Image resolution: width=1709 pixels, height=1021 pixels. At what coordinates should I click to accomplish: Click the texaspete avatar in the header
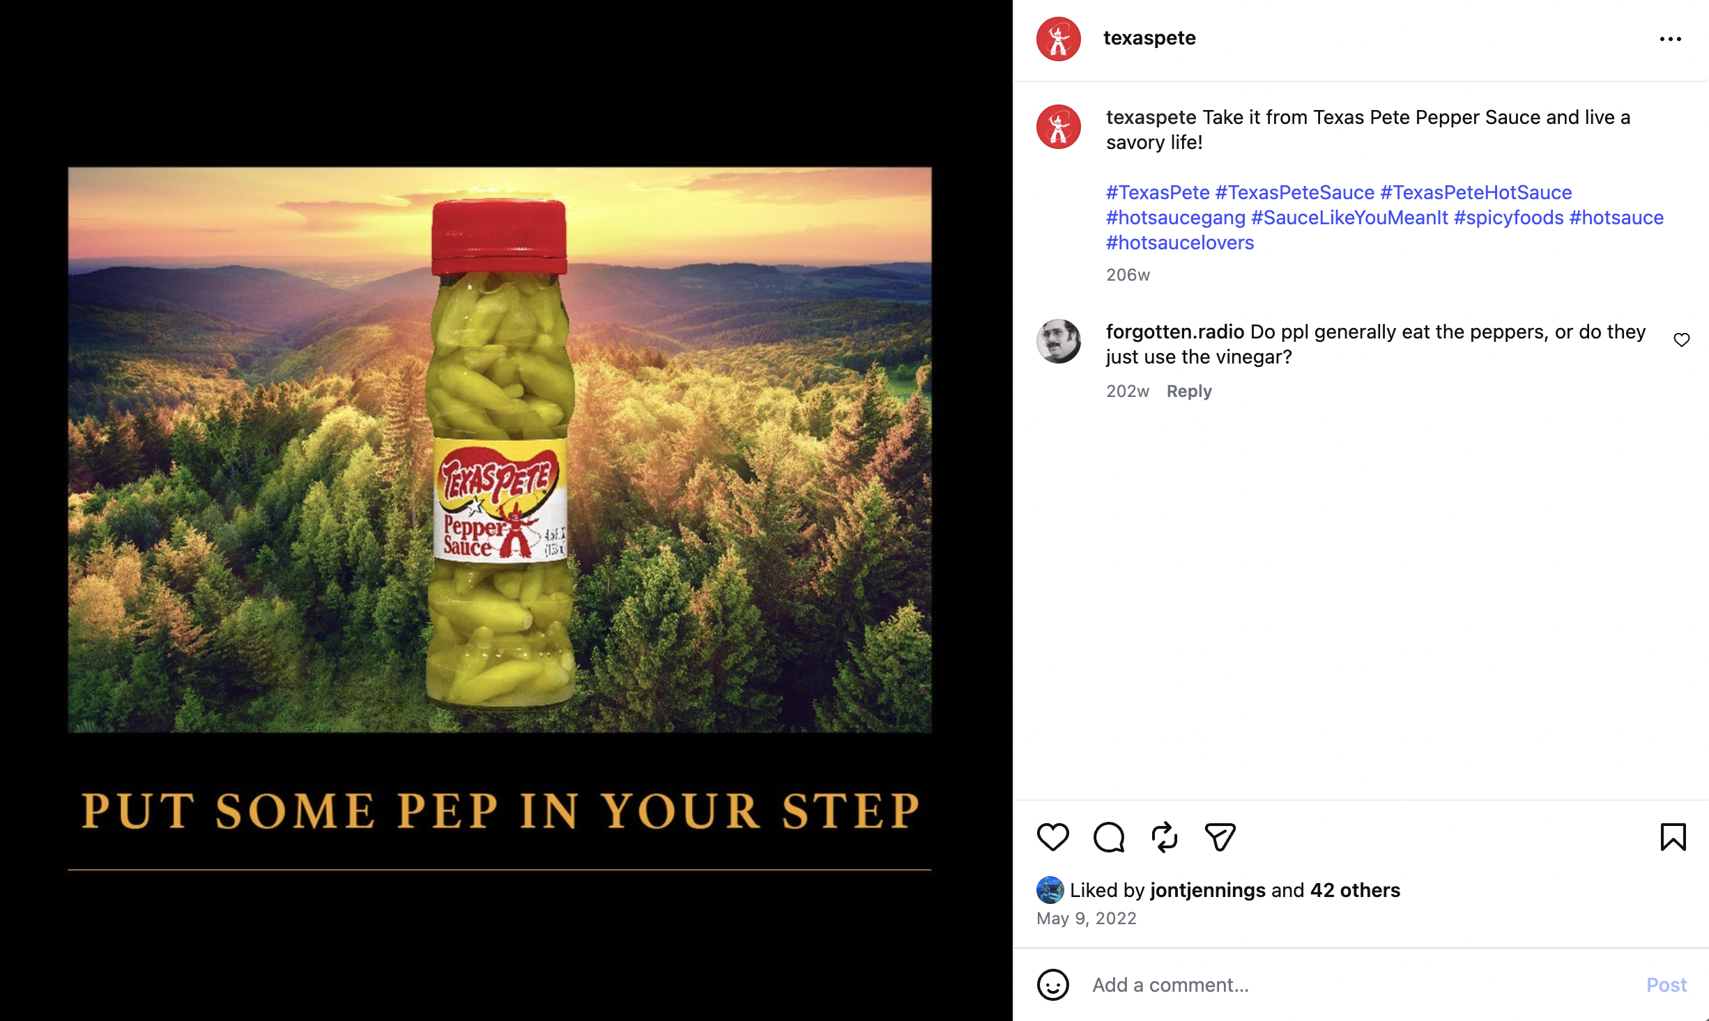pos(1058,39)
